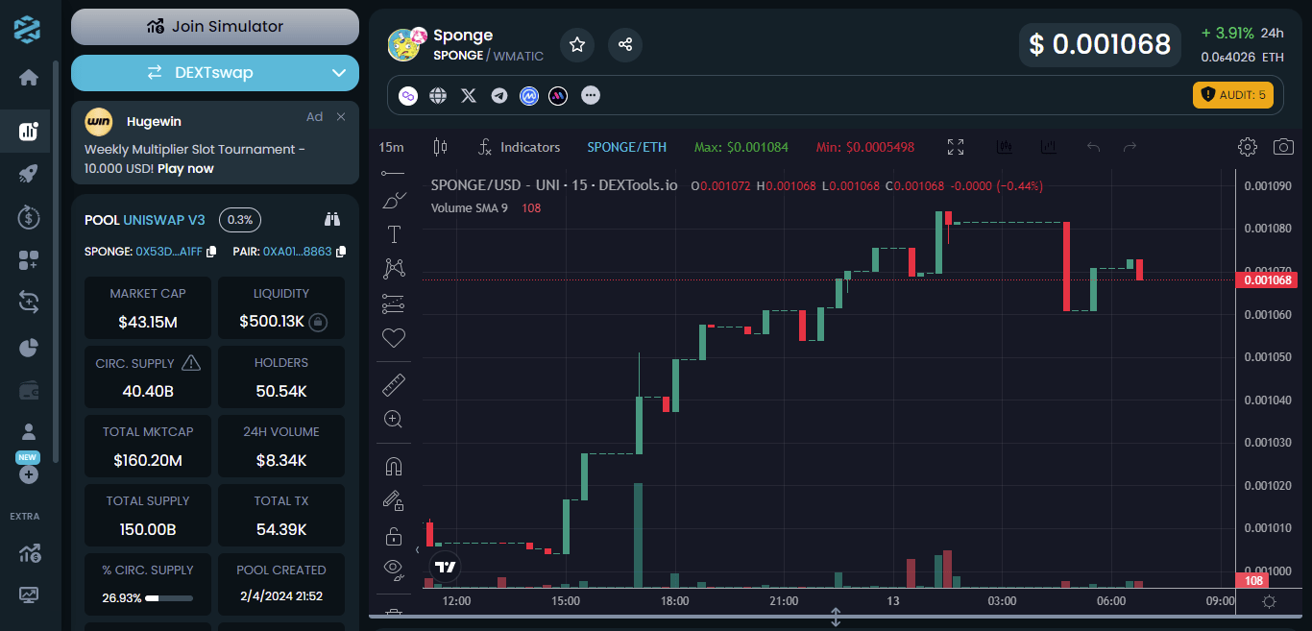
Task: Switch chart to SPONGE/ETH
Action: [x=627, y=147]
